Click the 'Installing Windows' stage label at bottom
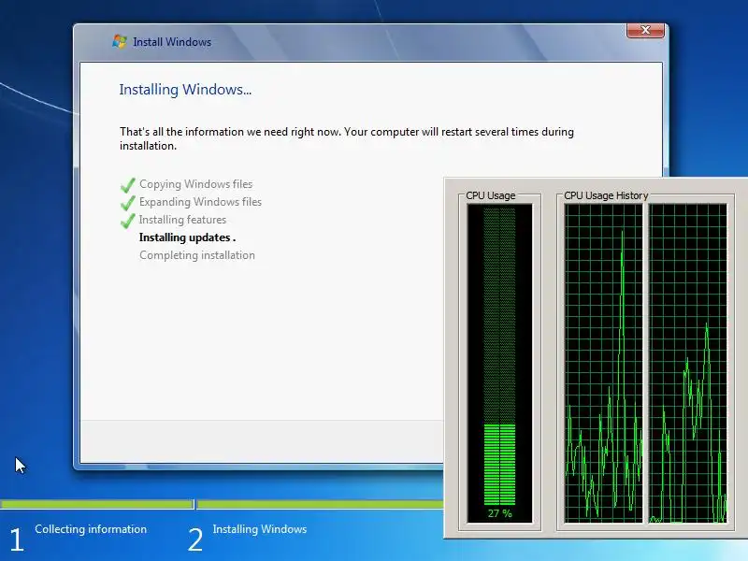 tap(260, 529)
